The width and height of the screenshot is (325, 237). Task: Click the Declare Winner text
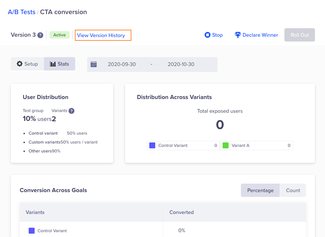(260, 35)
